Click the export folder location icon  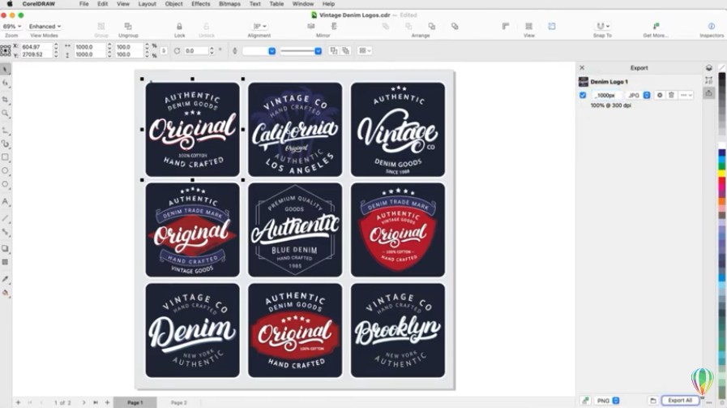[x=652, y=401]
